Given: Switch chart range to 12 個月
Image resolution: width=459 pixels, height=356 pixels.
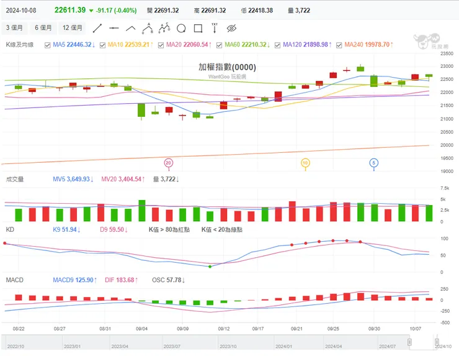Looking at the screenshot, I should pos(73,27).
